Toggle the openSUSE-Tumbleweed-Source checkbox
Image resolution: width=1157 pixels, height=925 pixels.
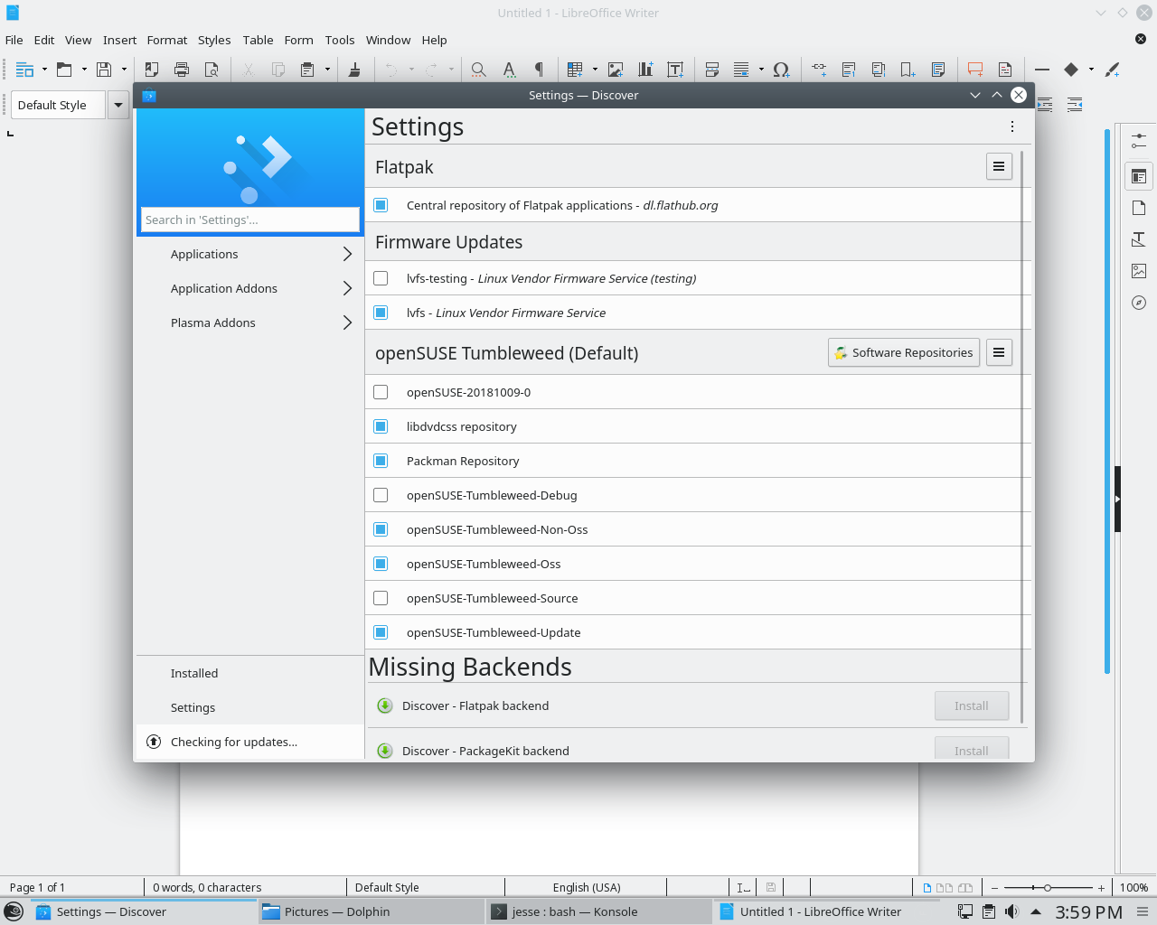pyautogui.click(x=381, y=598)
